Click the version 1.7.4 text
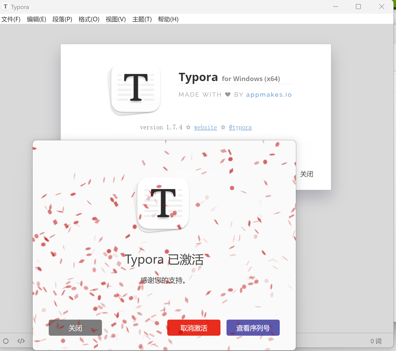This screenshot has width=396, height=351. click(161, 127)
